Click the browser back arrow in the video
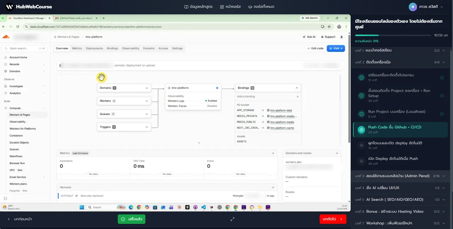453x229 pixels. pos(4,26)
